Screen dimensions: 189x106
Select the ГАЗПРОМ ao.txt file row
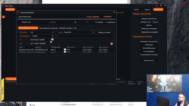click(x=66, y=50)
